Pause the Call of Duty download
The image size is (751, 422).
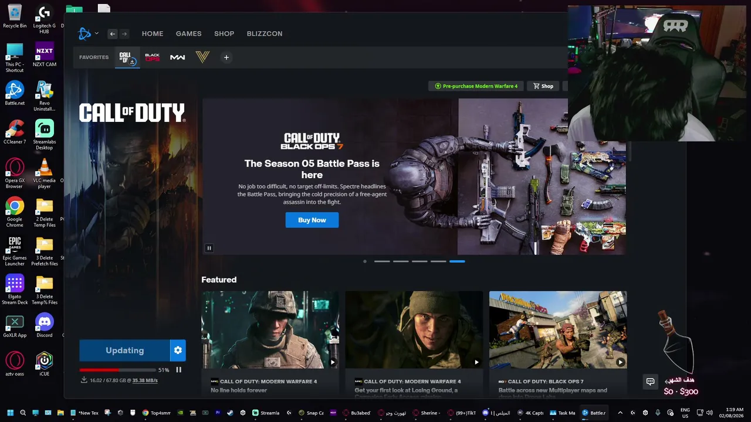tap(178, 370)
